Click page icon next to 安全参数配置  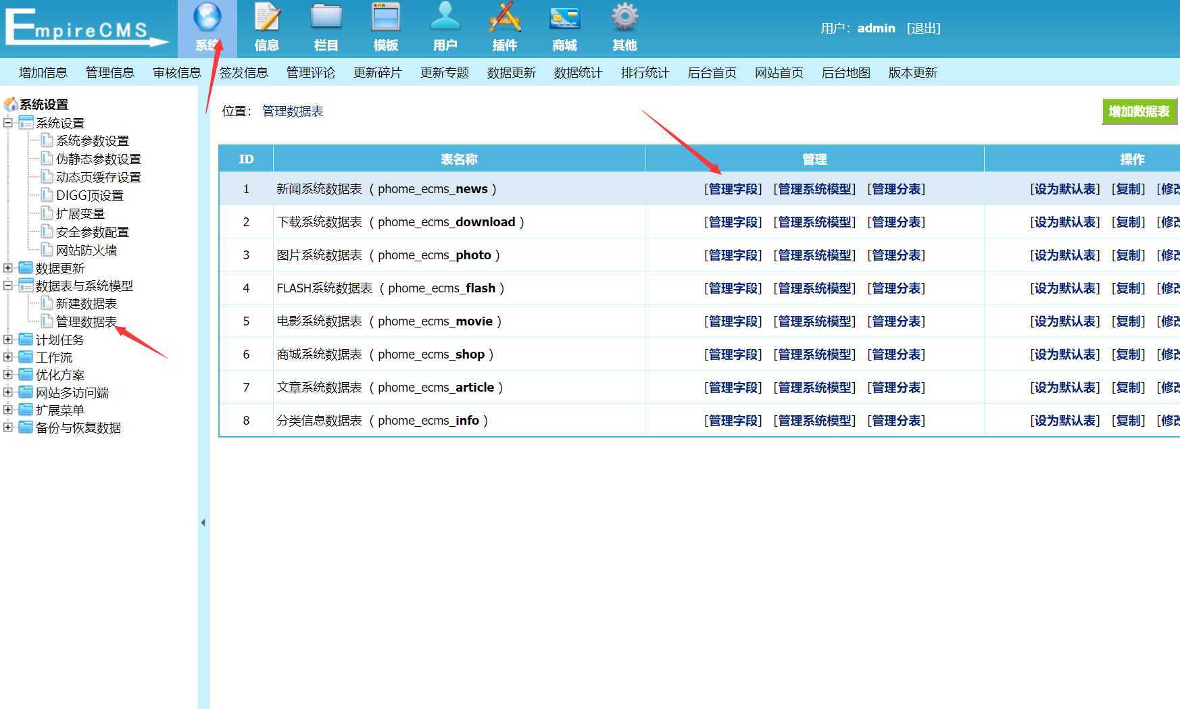coord(47,231)
